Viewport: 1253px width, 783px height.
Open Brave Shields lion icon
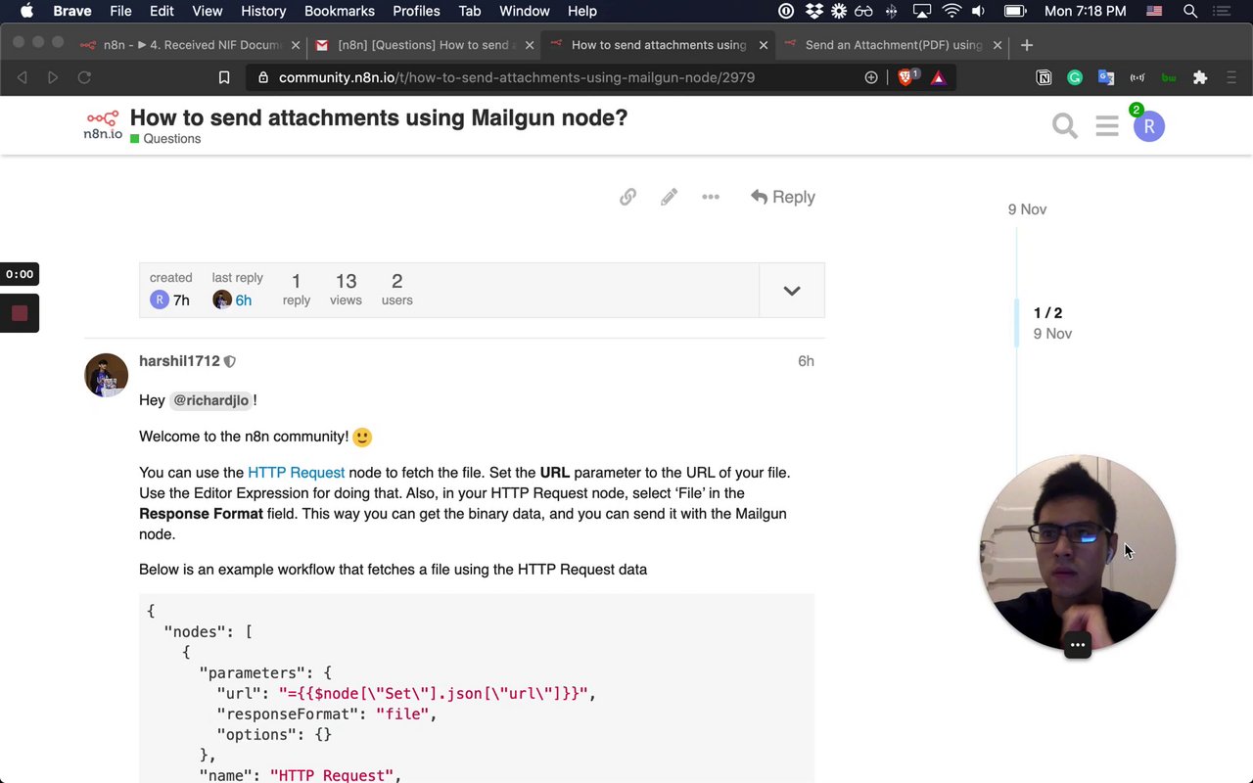click(905, 77)
